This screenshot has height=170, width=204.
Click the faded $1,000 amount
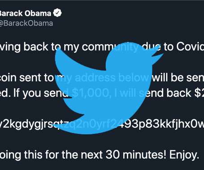(92, 93)
